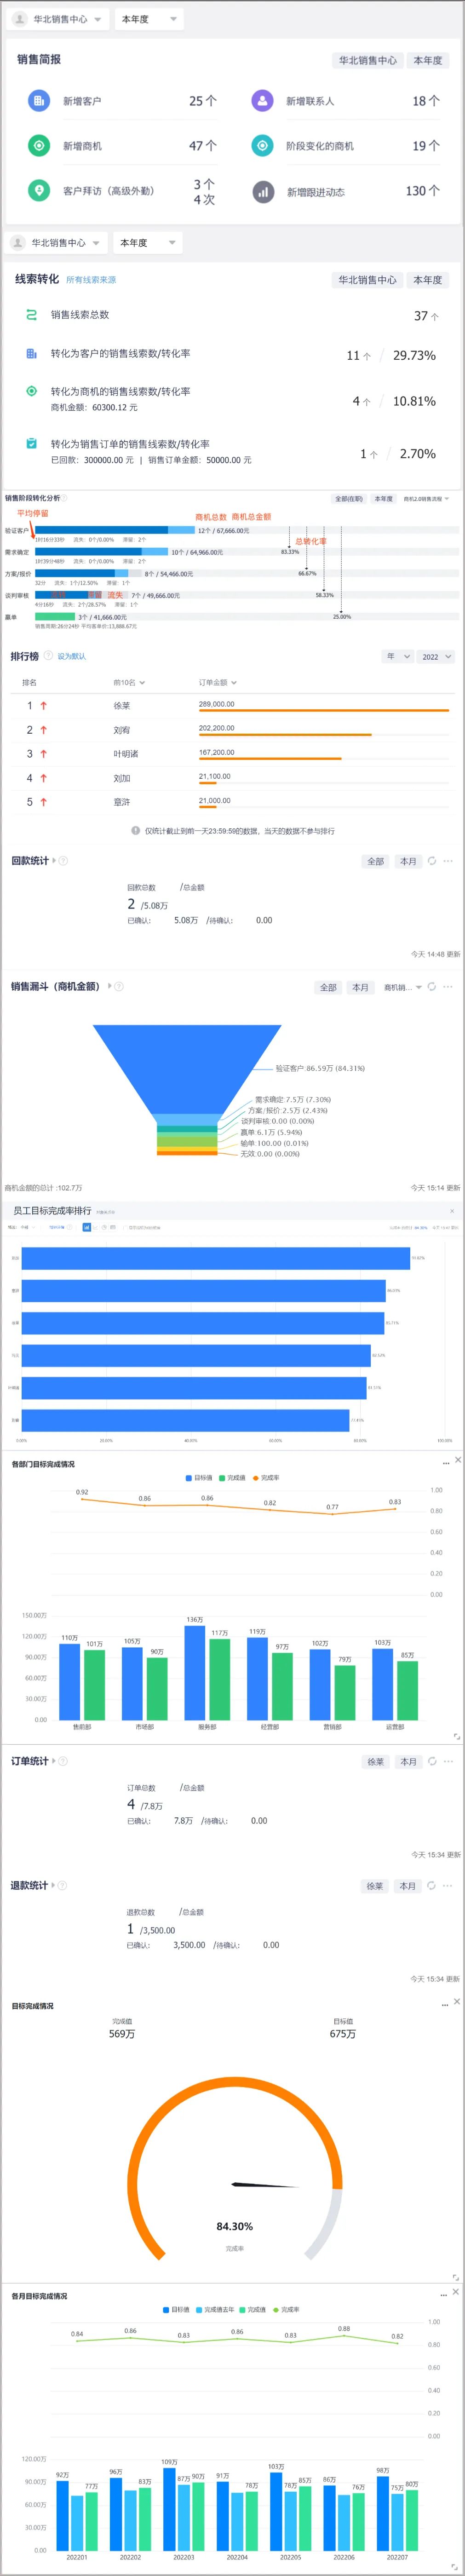Select 华北销售中心 tag in 线索转化

coord(367,280)
